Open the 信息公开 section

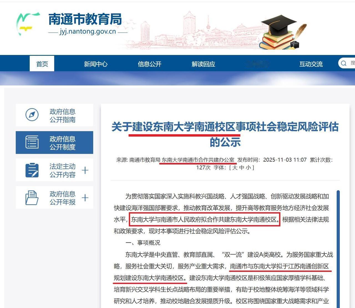pos(149,64)
